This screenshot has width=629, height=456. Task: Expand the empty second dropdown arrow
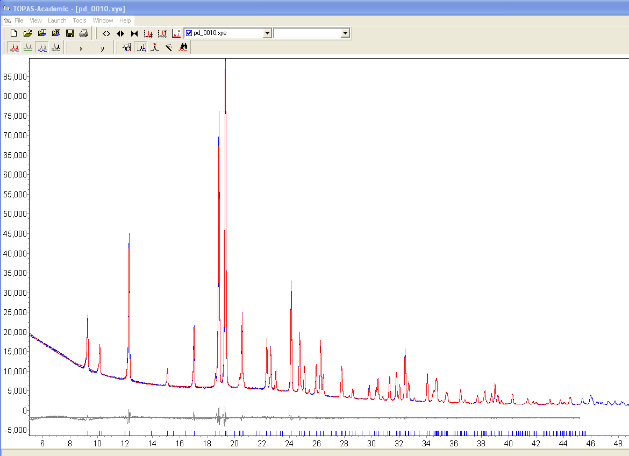tap(345, 33)
